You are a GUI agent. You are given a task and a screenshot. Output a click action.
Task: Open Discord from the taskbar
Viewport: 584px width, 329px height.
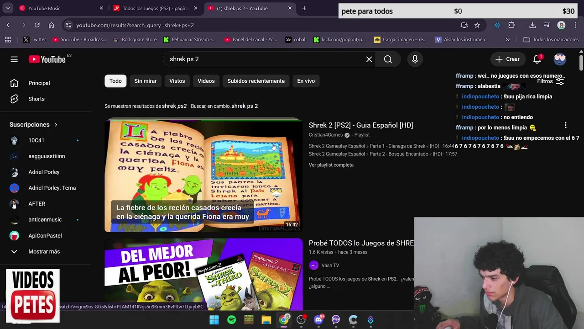[318, 320]
